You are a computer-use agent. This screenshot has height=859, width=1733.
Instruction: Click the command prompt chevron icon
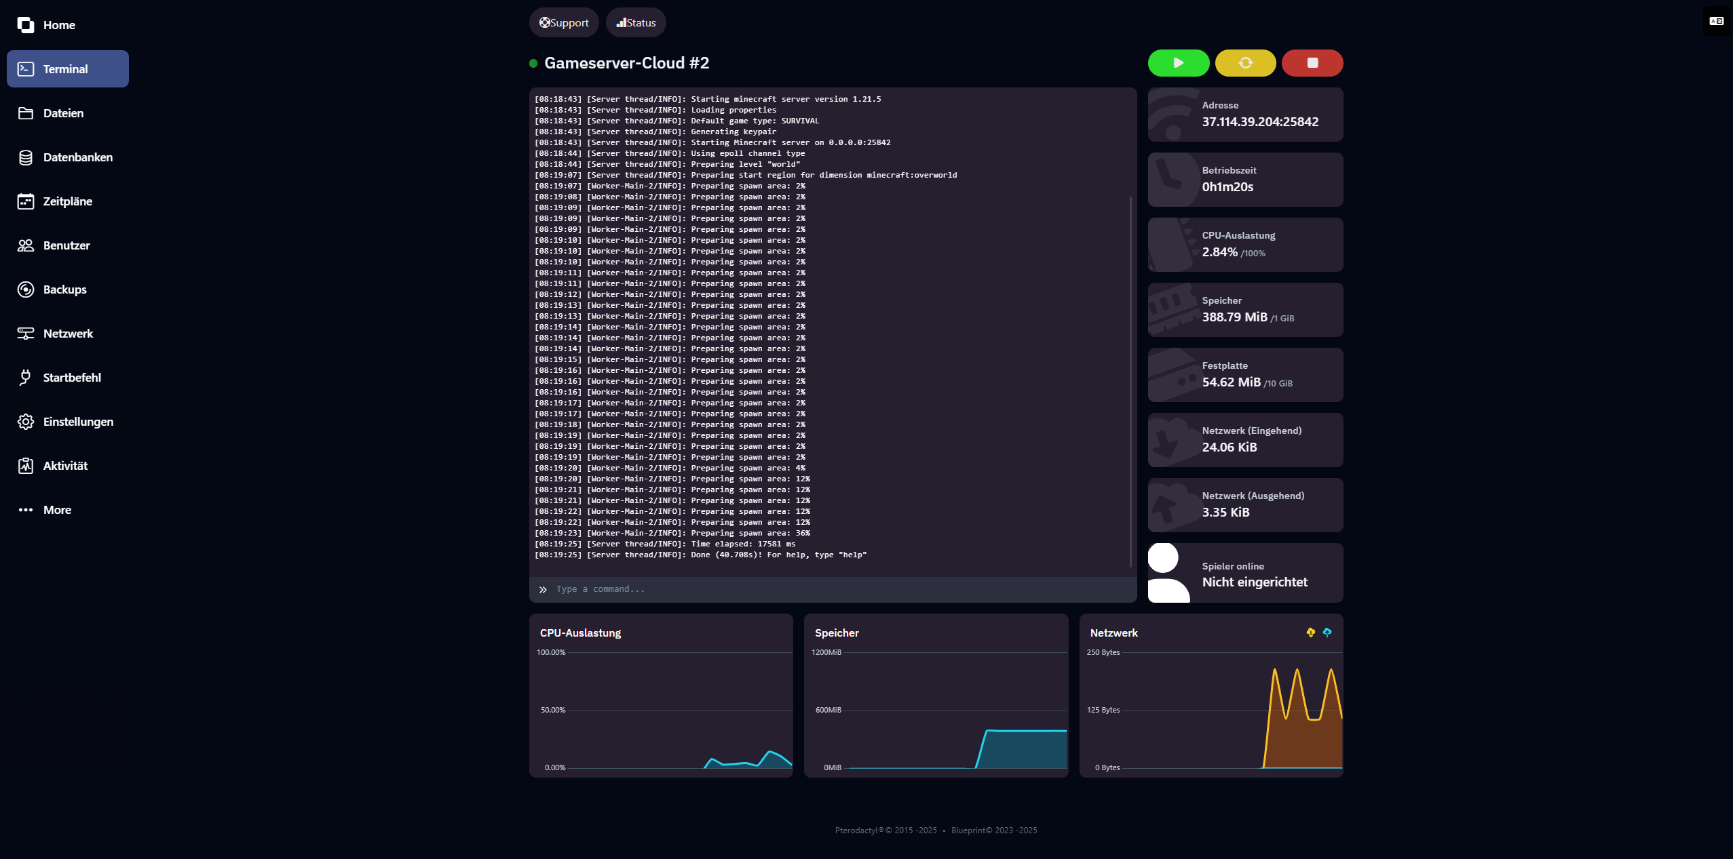(543, 590)
